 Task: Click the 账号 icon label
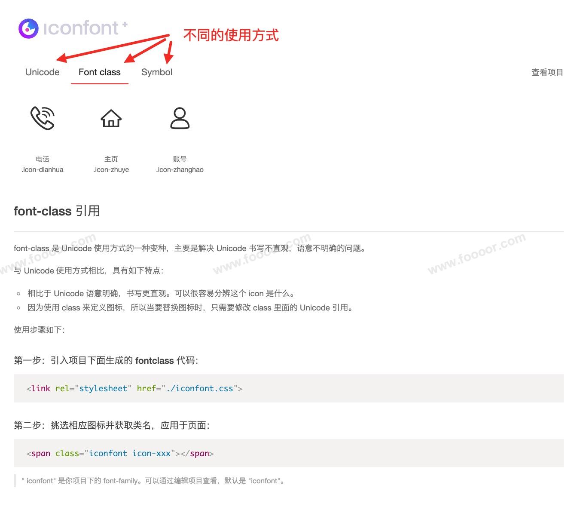coord(180,159)
